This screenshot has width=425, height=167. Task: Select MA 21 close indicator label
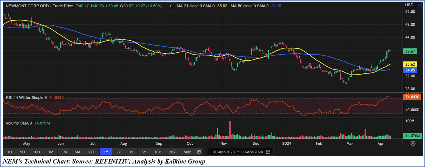click(x=196, y=6)
